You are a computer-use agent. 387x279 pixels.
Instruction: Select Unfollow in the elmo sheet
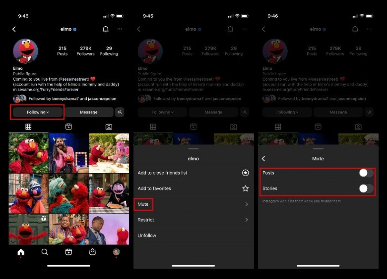pos(147,235)
